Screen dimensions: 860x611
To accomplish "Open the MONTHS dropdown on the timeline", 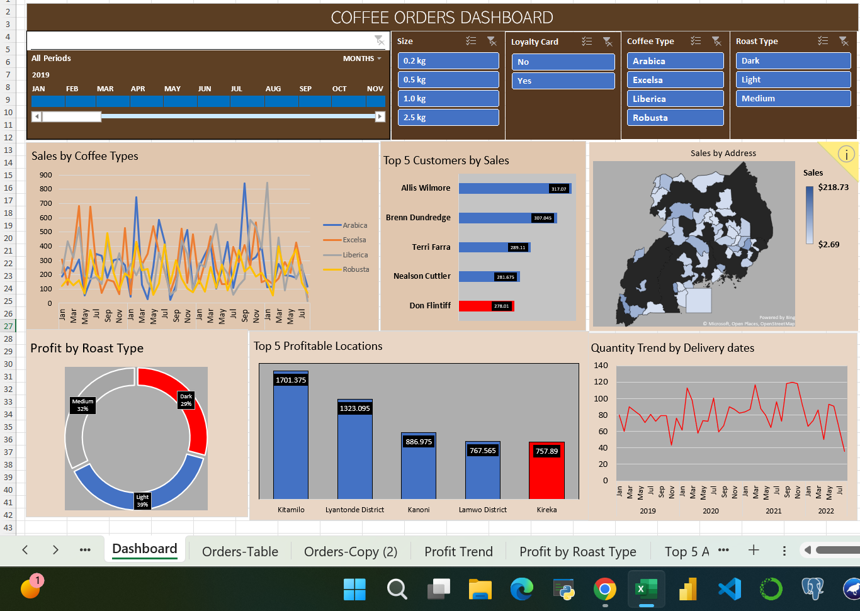I will 361,58.
